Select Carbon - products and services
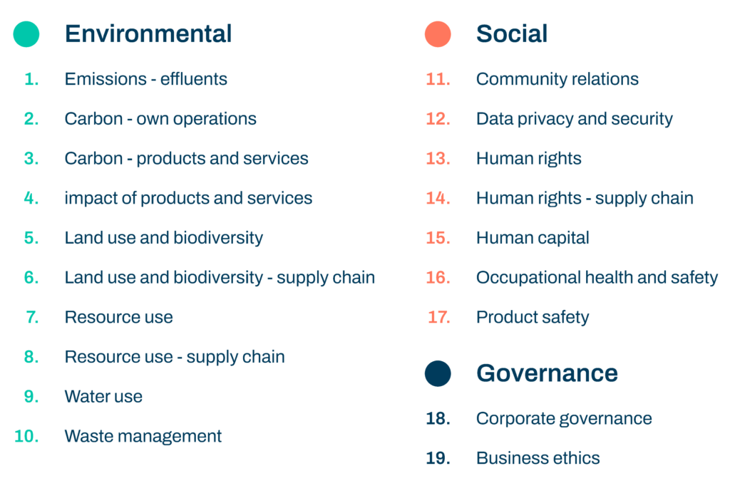 click(187, 158)
